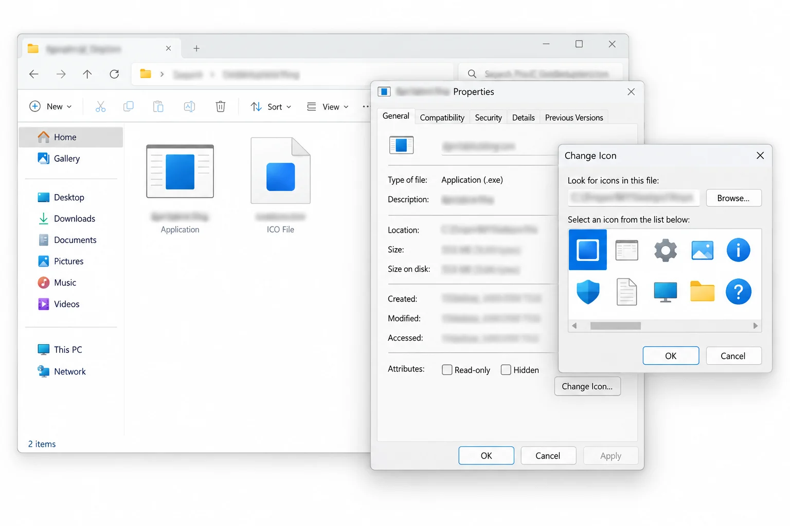
Task: Select the blue question mark icon
Action: point(738,292)
